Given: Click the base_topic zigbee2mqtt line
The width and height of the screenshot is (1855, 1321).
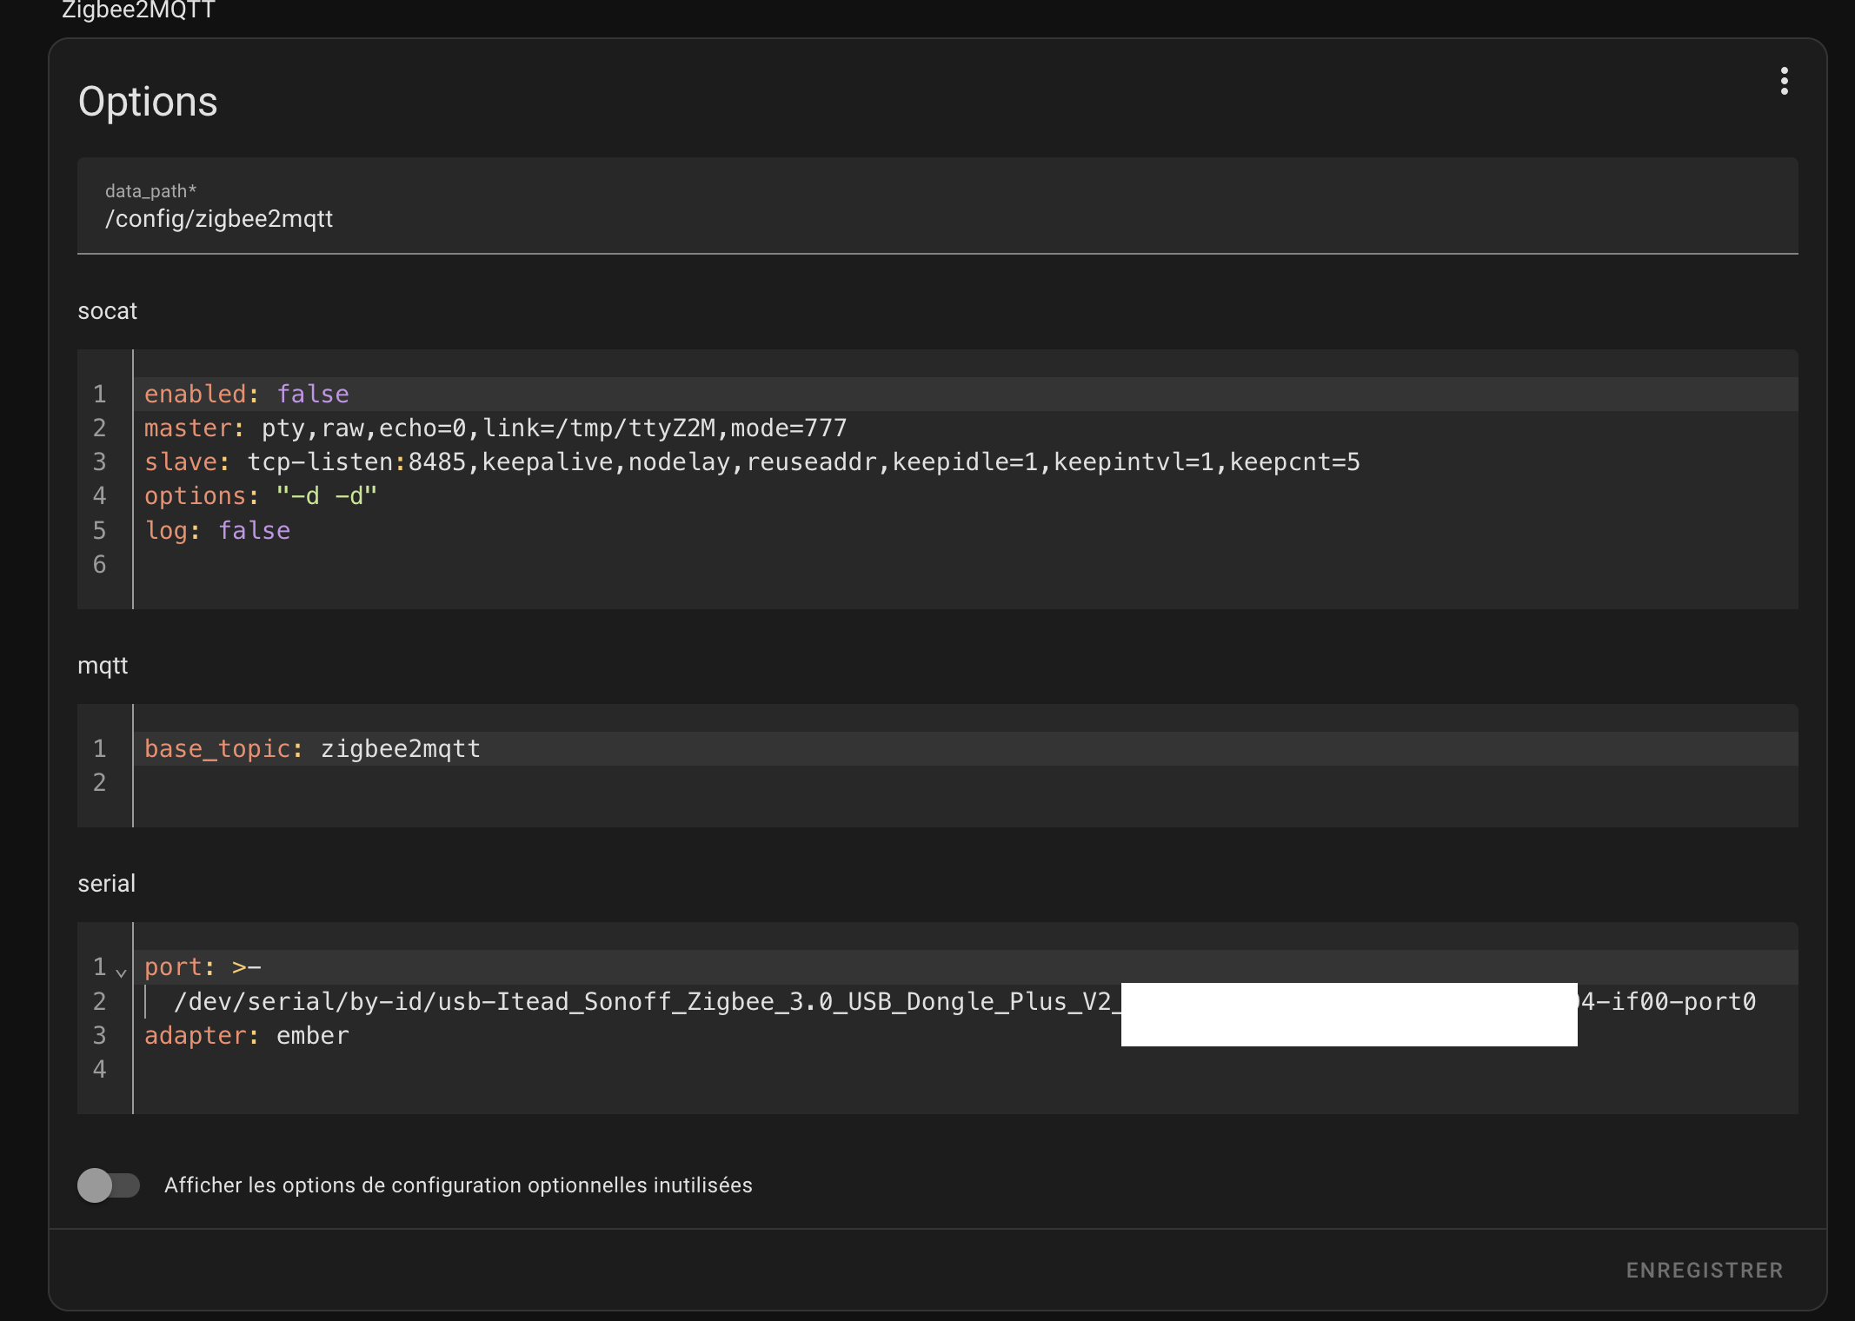Looking at the screenshot, I should coord(312,748).
